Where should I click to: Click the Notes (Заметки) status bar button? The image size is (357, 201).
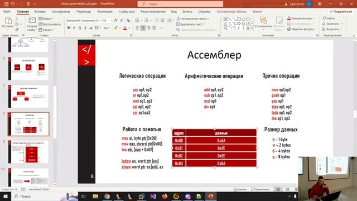[240, 189]
